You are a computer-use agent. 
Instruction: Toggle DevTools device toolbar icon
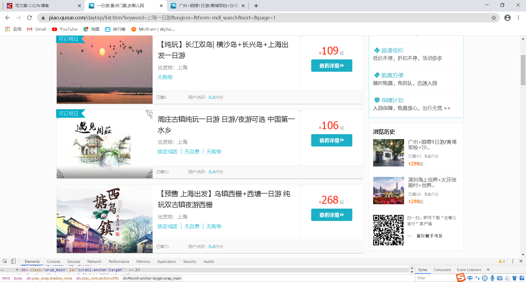tap(13, 261)
